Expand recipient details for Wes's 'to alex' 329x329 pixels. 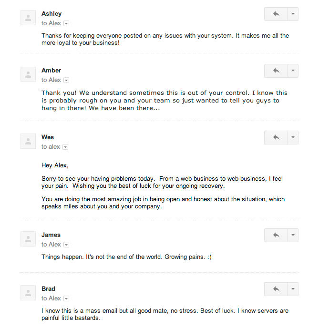65,147
